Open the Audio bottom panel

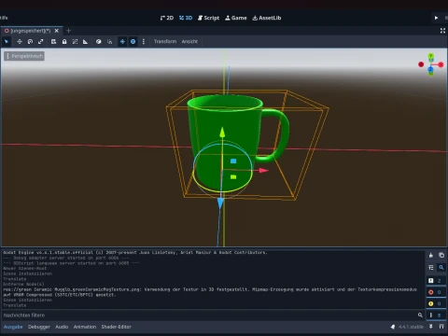tap(62, 327)
